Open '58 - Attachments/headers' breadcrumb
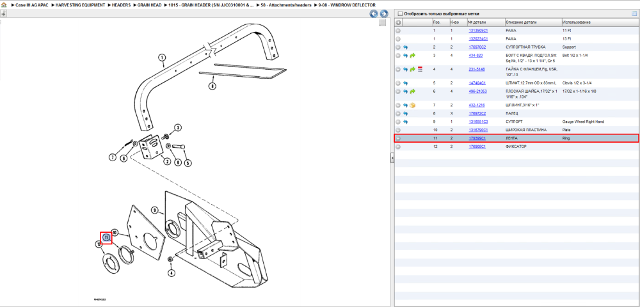The width and height of the screenshot is (640, 307). (x=286, y=5)
